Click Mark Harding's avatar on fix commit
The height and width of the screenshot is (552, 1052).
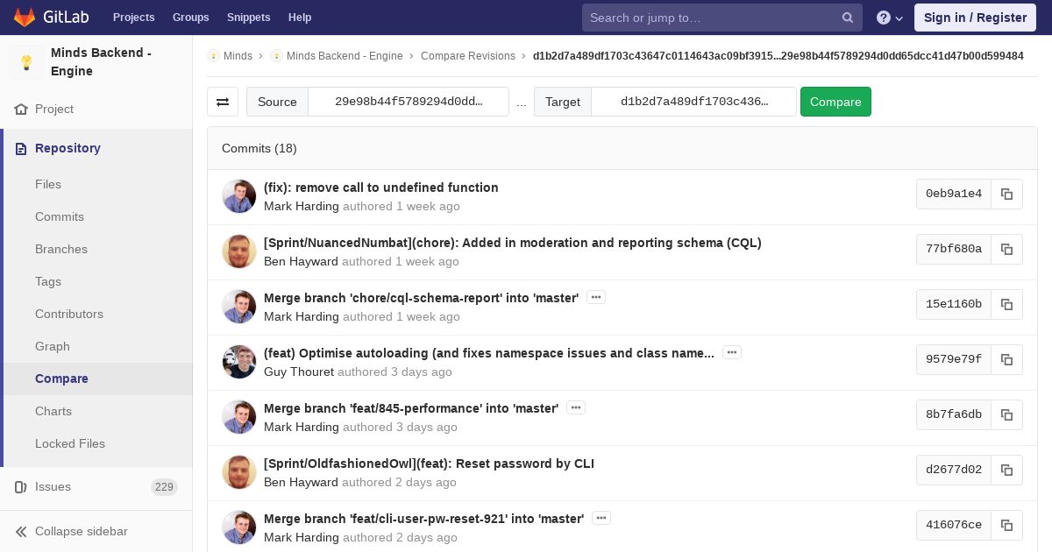click(x=239, y=196)
